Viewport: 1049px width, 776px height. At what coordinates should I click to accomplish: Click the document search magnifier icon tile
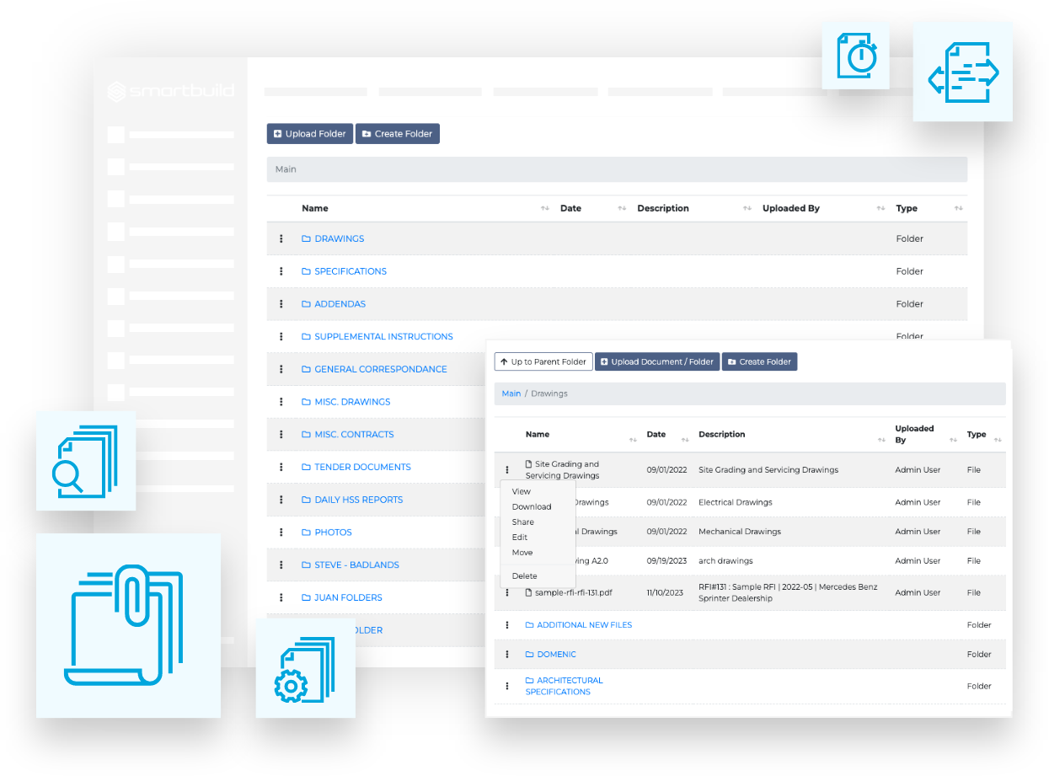click(85, 461)
